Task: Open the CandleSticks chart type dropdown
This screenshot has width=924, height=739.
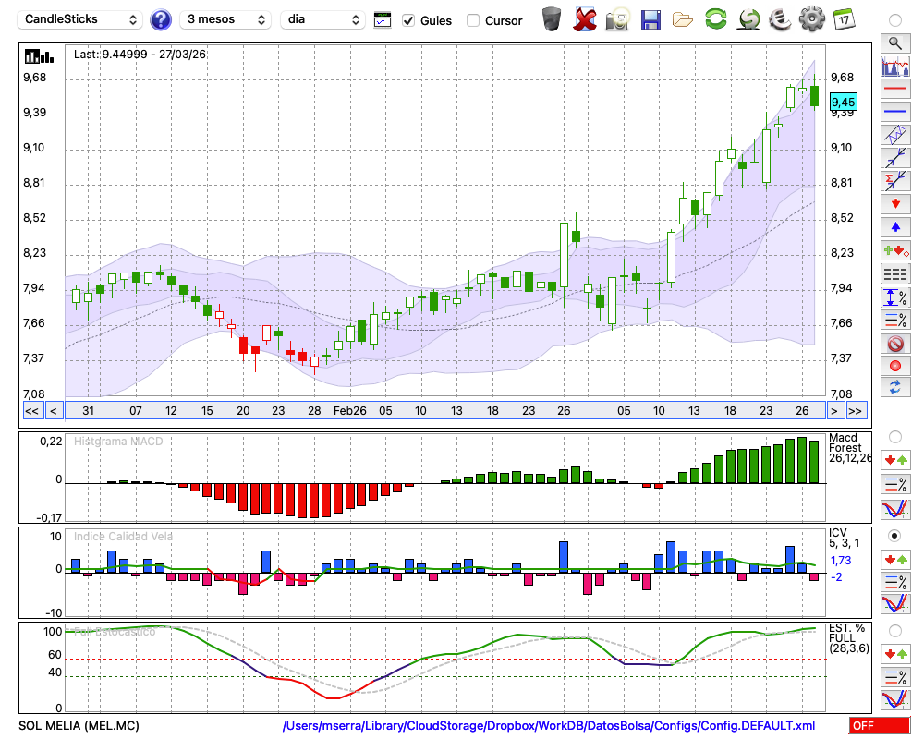Action: point(81,19)
